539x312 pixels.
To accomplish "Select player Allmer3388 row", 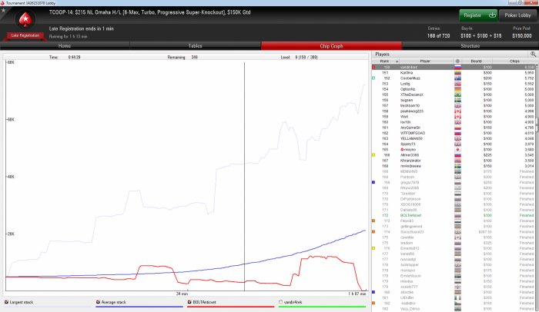I will pos(454,155).
